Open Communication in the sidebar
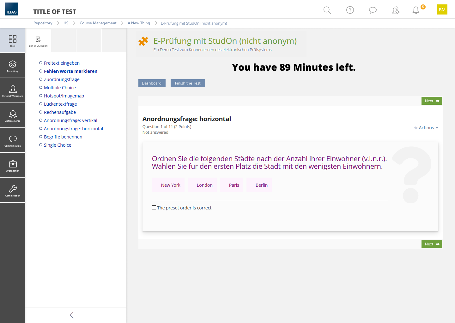455x323 pixels. tap(13, 140)
